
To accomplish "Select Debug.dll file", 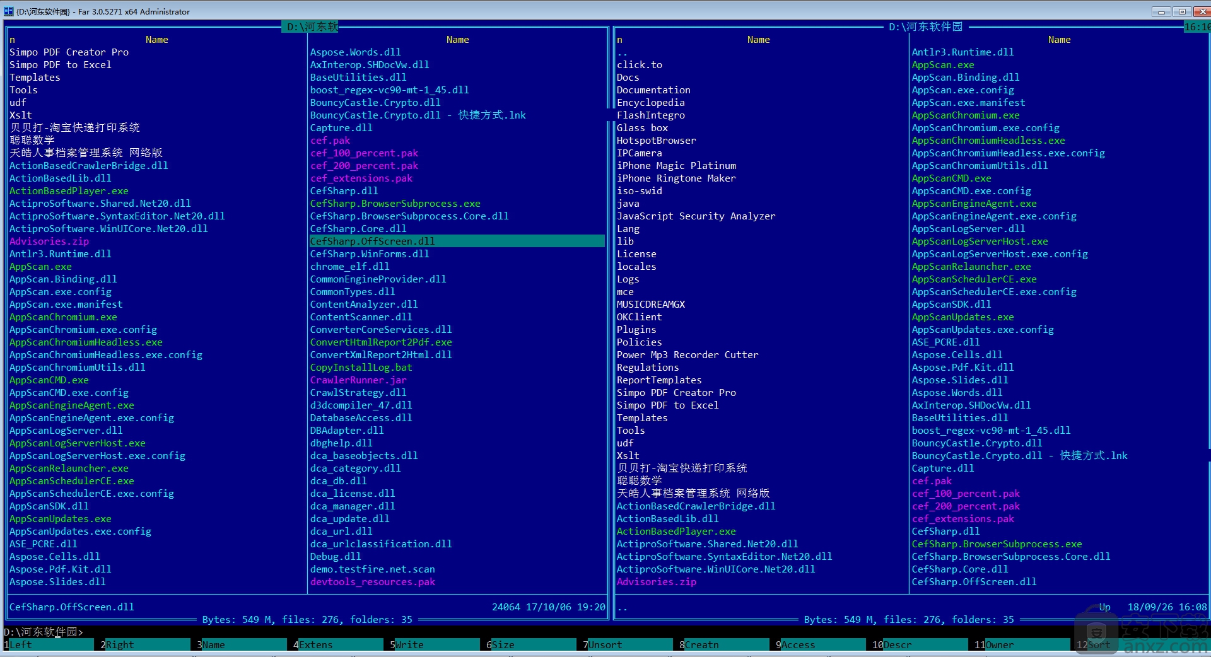I will (x=335, y=556).
